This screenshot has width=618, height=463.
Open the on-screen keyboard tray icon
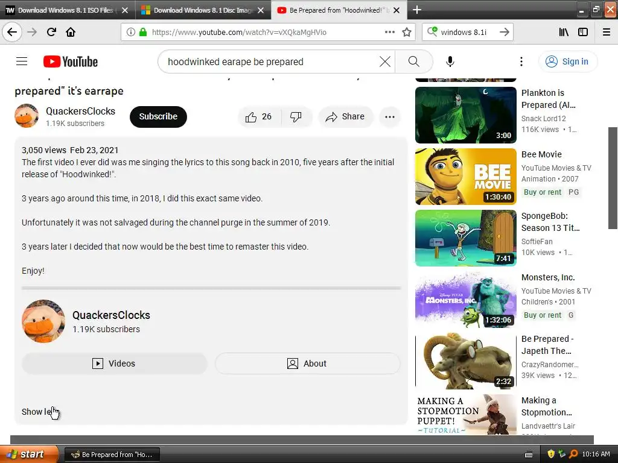point(529,455)
